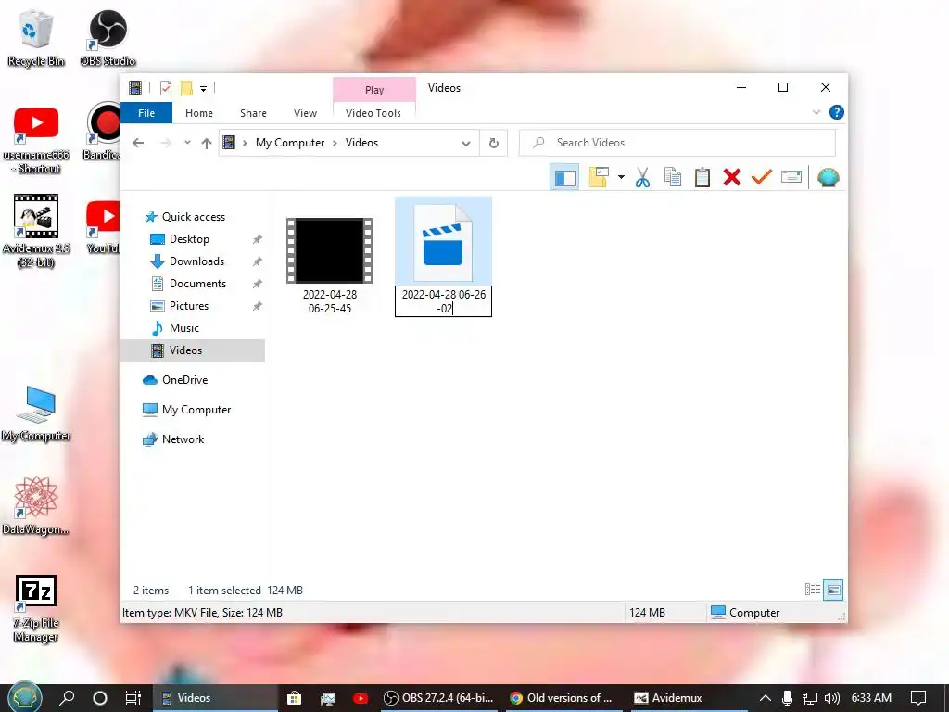
Task: Select Quick access in navigation pane
Action: click(193, 217)
